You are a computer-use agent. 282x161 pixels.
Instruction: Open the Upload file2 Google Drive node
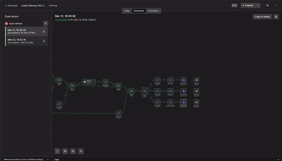[x=196, y=102]
